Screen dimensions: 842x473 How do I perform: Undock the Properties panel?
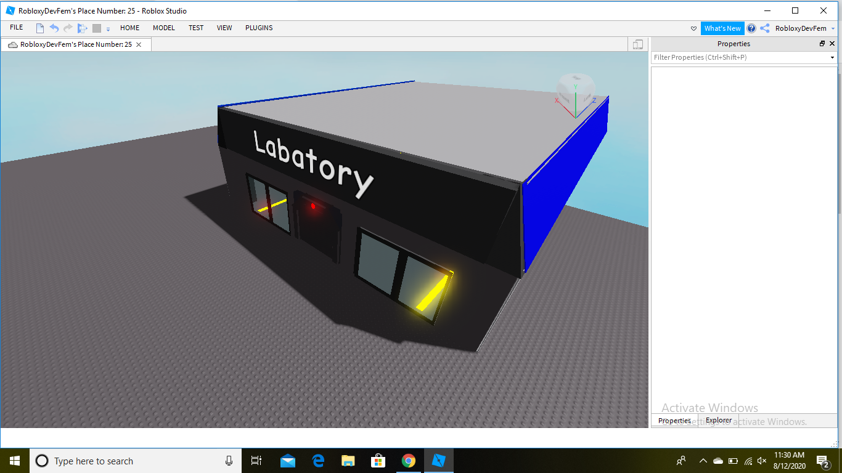(x=822, y=44)
